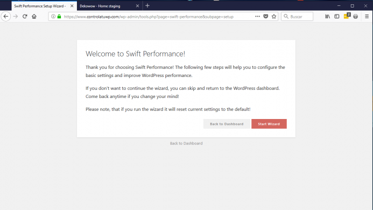
Task: Open the Firefox hamburger menu
Action: 367,17
